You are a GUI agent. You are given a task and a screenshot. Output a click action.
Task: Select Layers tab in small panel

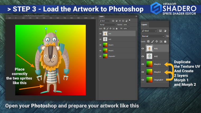pos(102,17)
